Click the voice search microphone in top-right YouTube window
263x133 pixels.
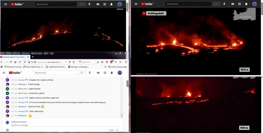click(224, 4)
